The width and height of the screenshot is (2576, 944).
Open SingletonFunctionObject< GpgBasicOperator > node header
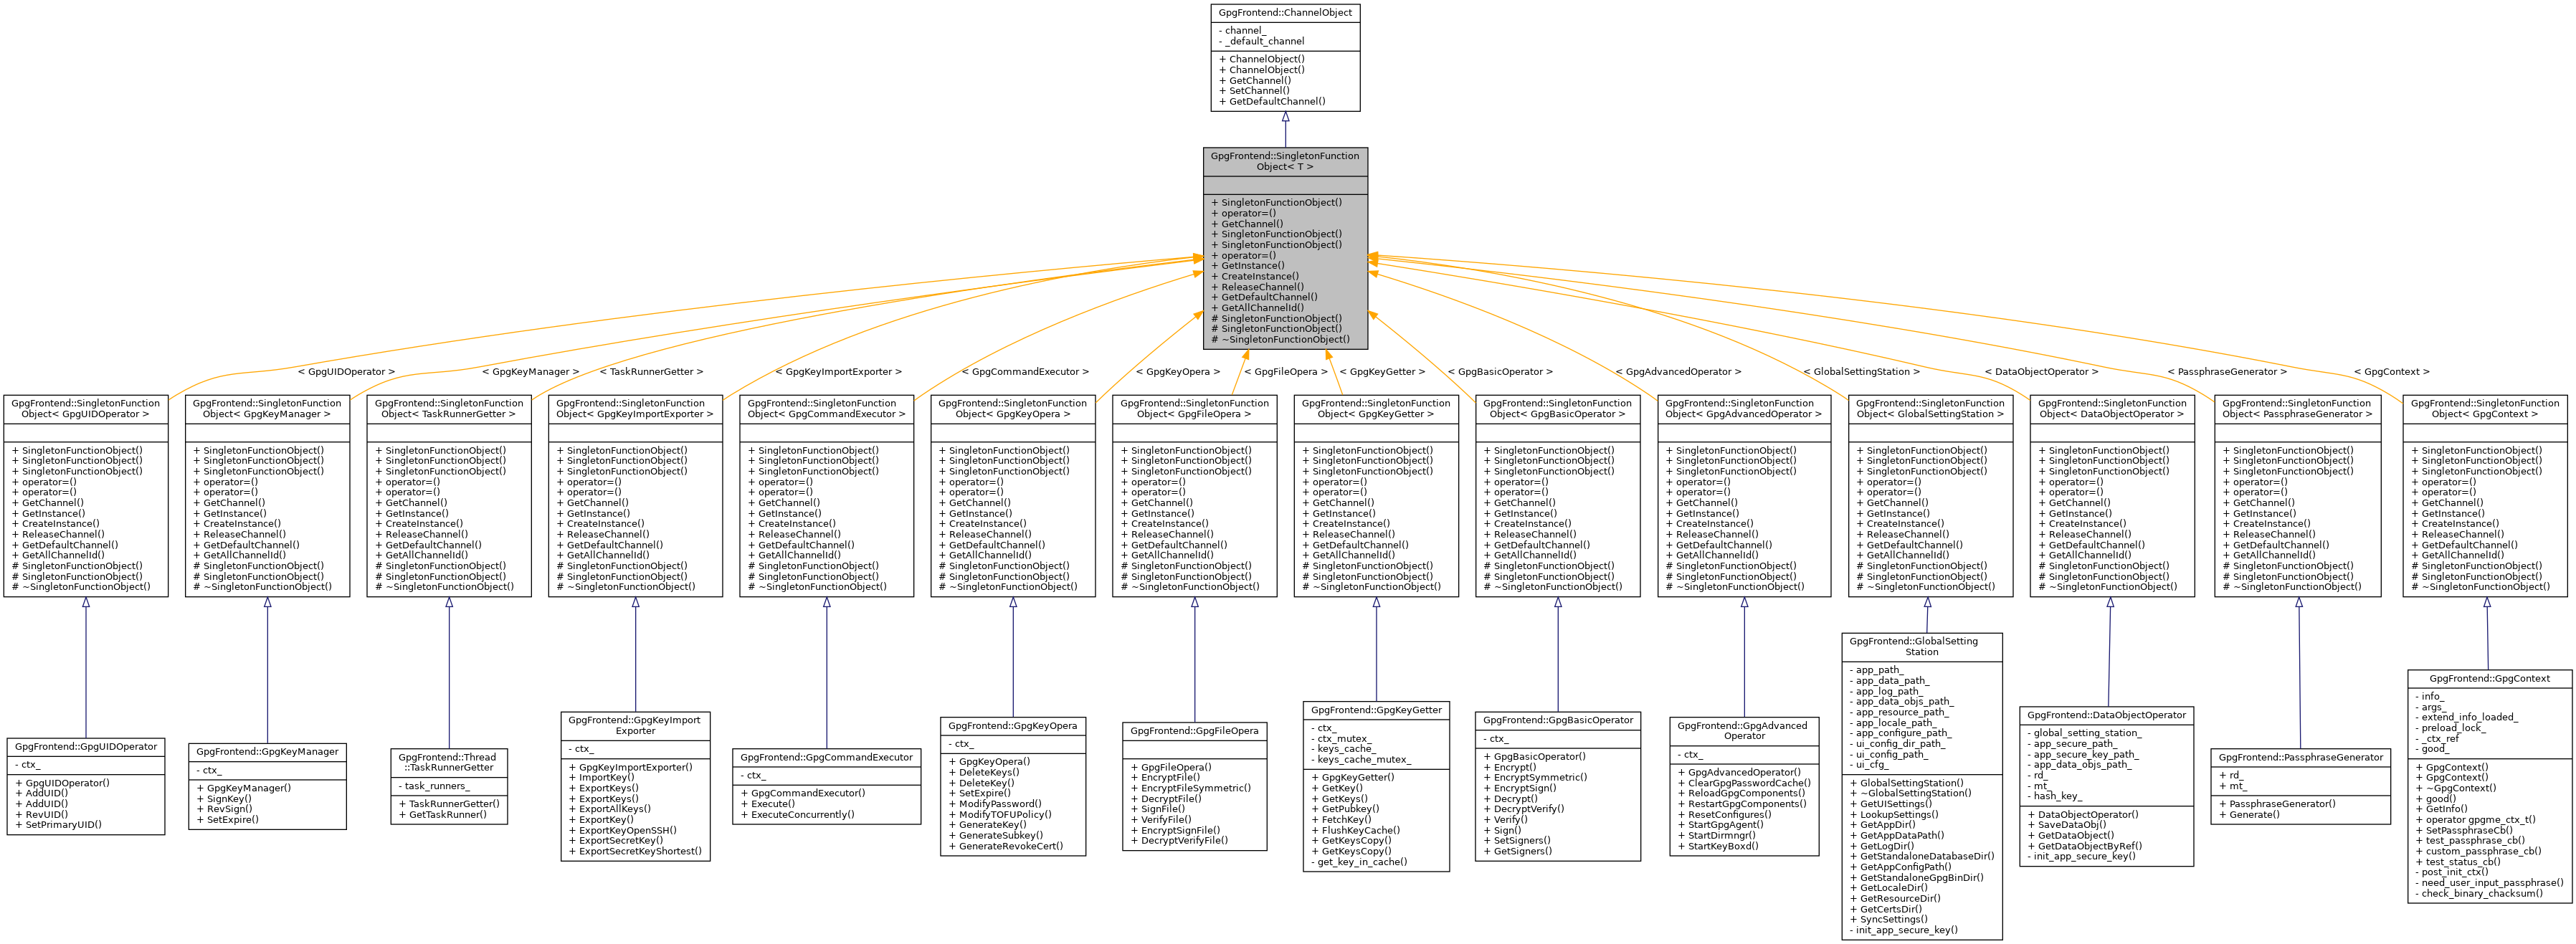pyautogui.click(x=1558, y=409)
